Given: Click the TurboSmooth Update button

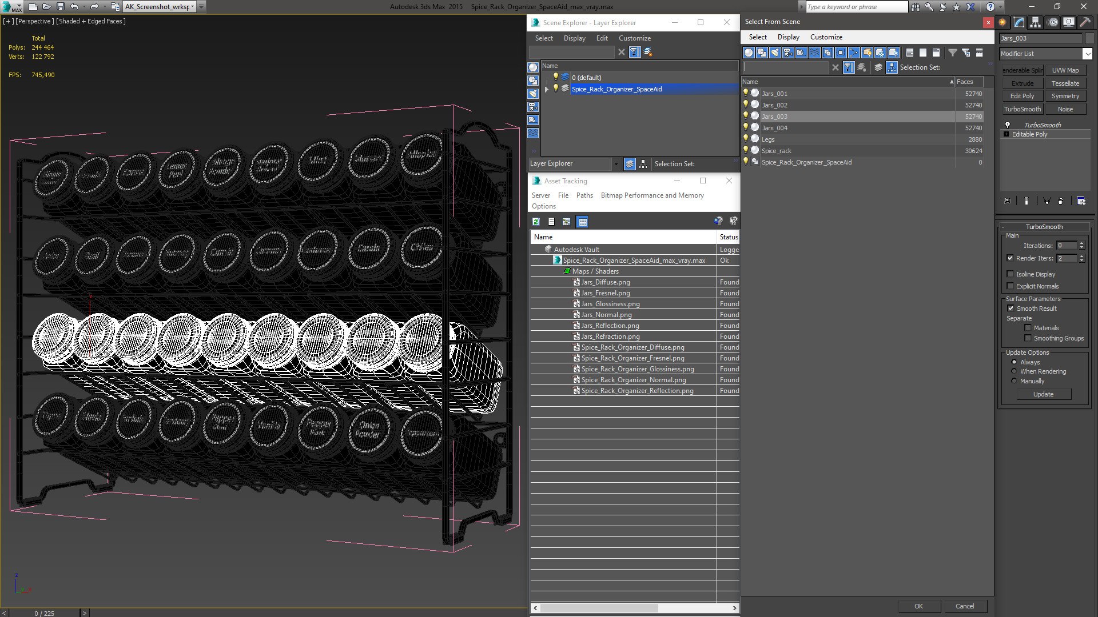Looking at the screenshot, I should [1043, 394].
